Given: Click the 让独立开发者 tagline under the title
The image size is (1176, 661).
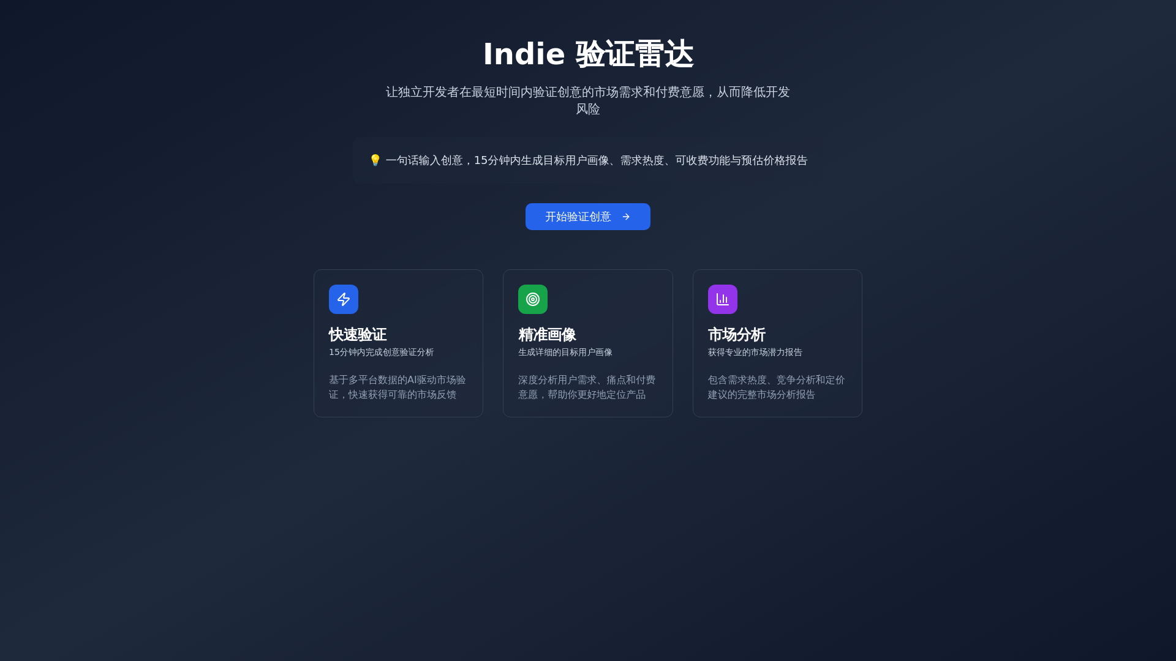Looking at the screenshot, I should 588,100.
